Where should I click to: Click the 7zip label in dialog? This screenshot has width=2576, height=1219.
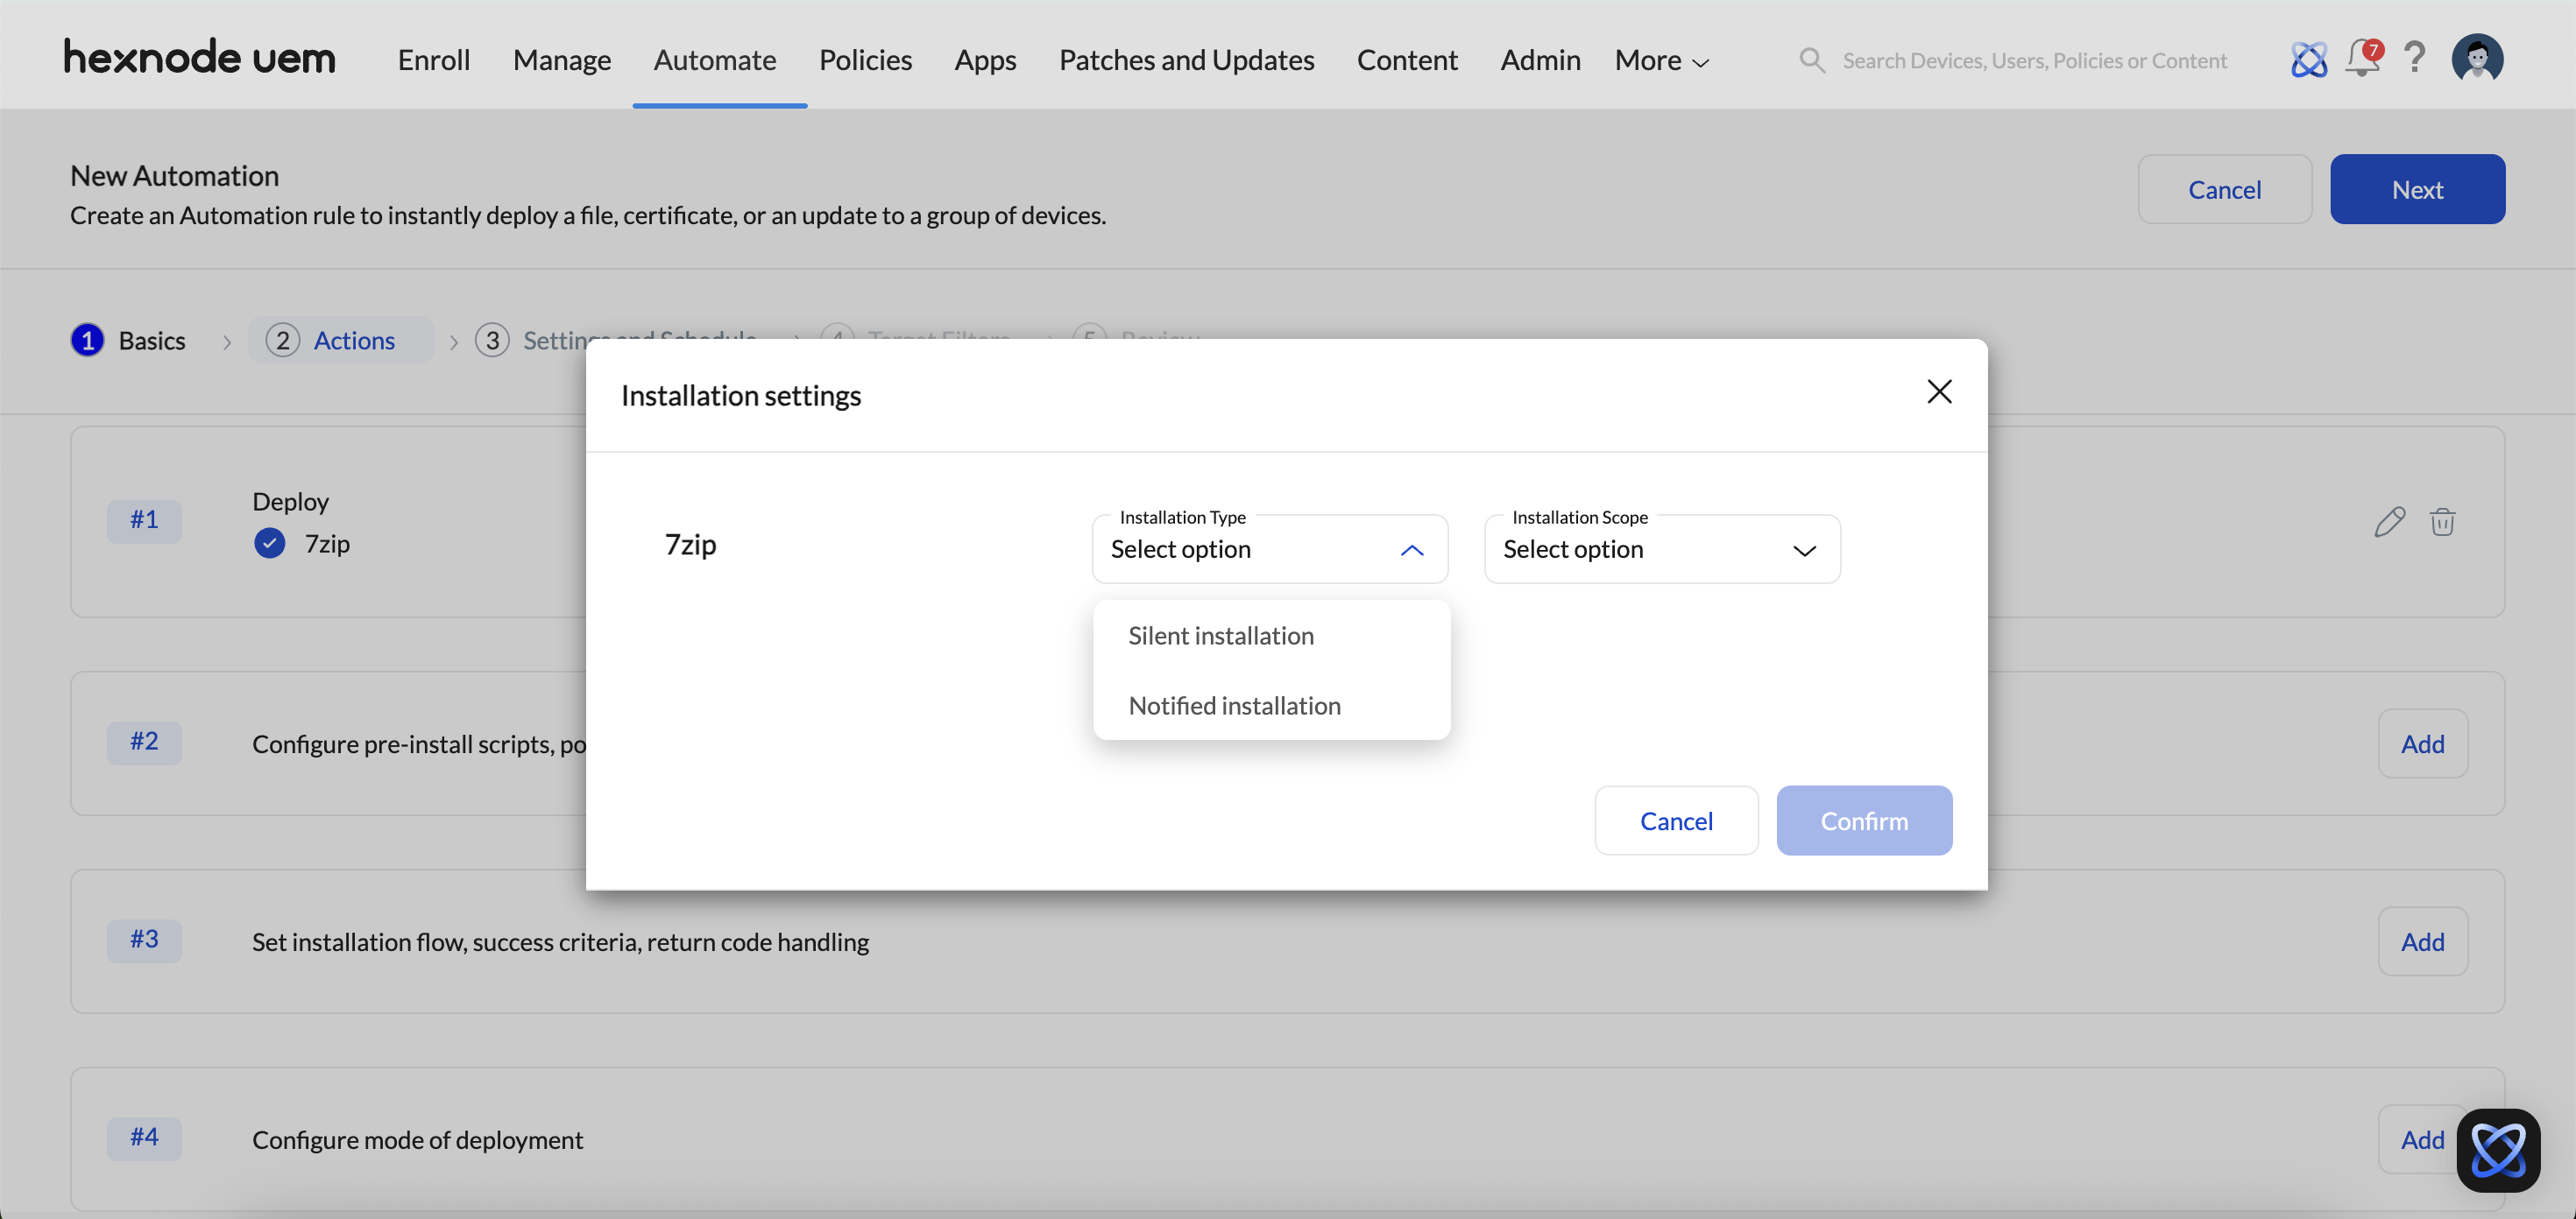[x=690, y=545]
